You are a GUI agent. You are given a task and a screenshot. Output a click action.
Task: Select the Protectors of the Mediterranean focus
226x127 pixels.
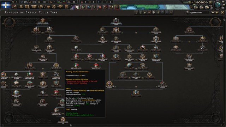[16, 103]
